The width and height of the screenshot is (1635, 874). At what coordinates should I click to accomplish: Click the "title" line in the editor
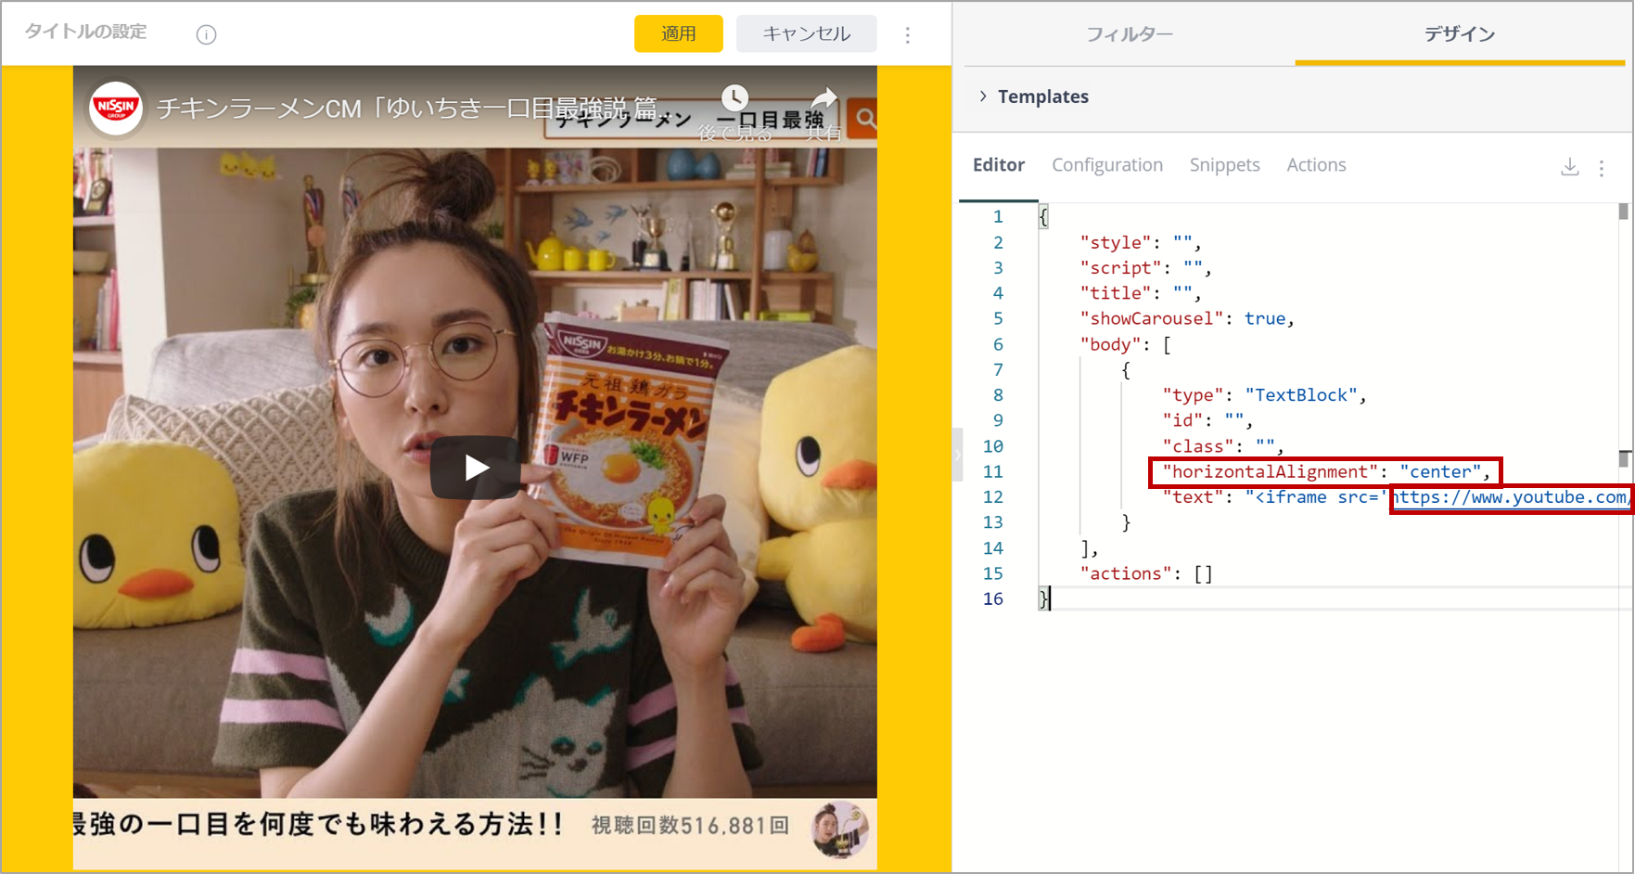1141,293
